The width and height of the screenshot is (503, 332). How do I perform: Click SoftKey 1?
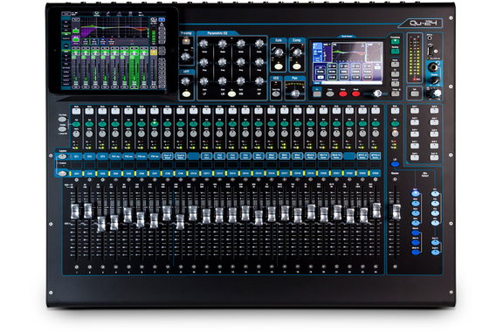point(415,111)
